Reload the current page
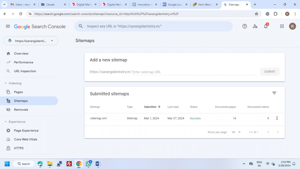 pos(21,14)
